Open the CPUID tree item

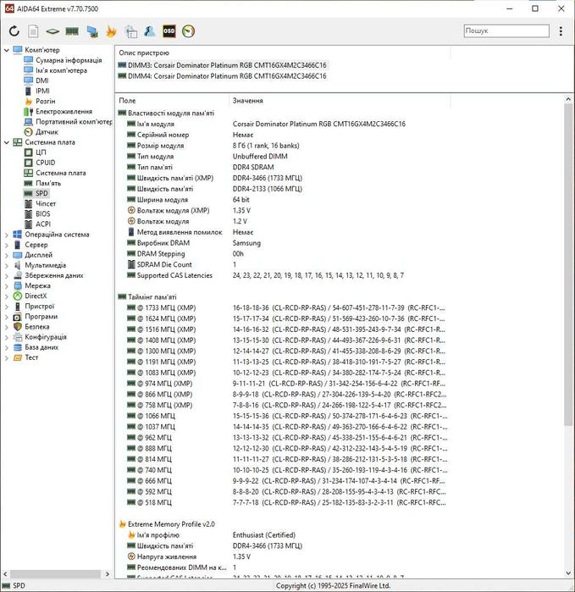pyautogui.click(x=45, y=163)
